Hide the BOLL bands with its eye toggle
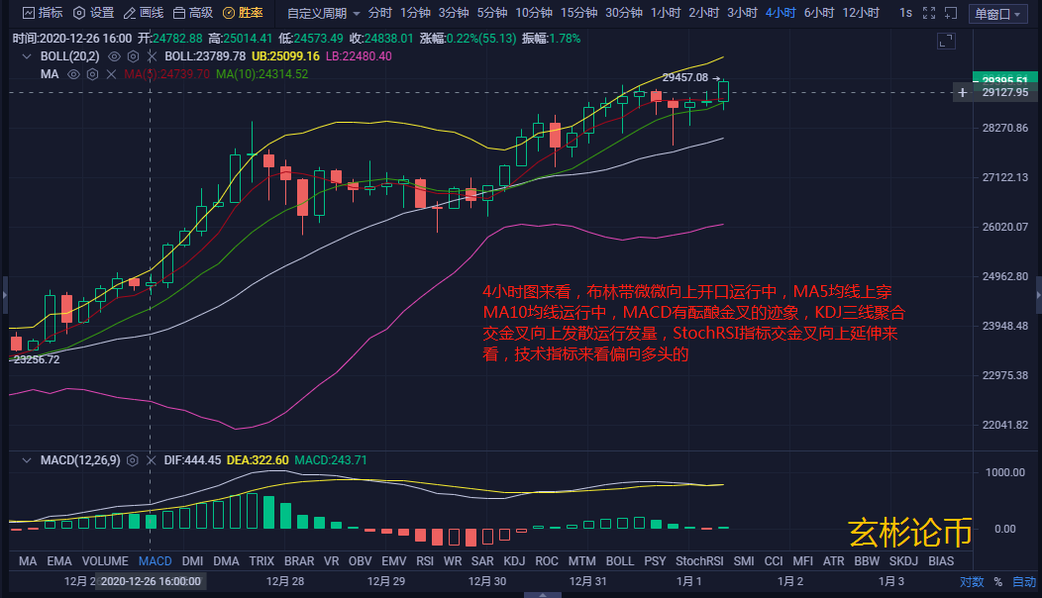Image resolution: width=1042 pixels, height=598 pixels. (x=115, y=56)
